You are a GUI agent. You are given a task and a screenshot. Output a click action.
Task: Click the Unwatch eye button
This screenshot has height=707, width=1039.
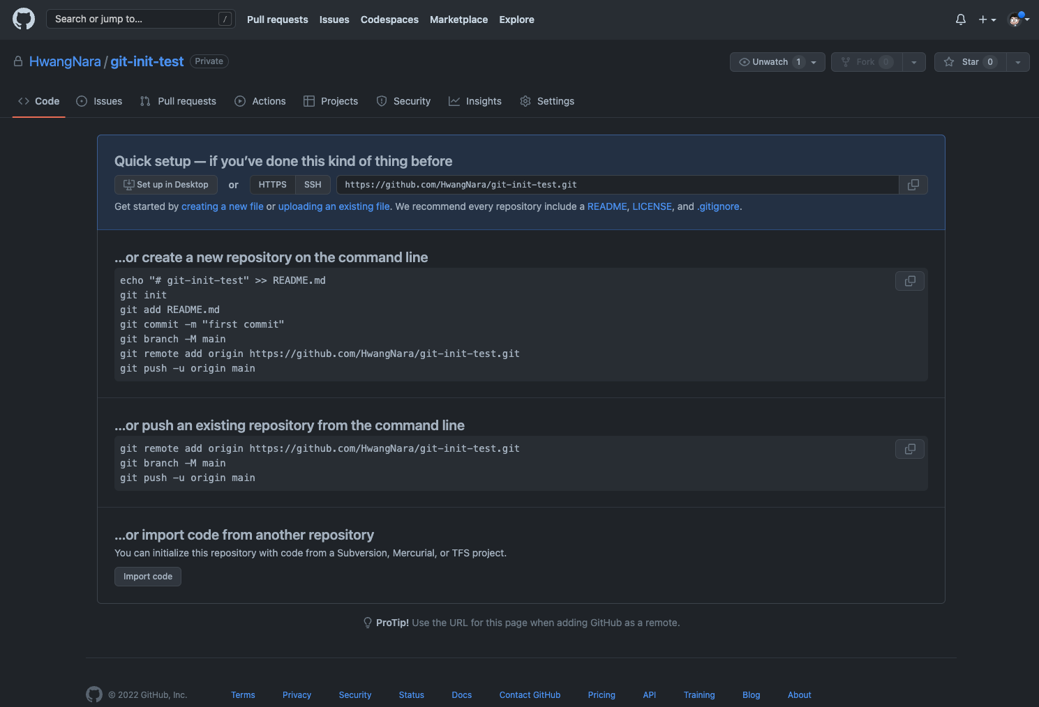click(777, 62)
